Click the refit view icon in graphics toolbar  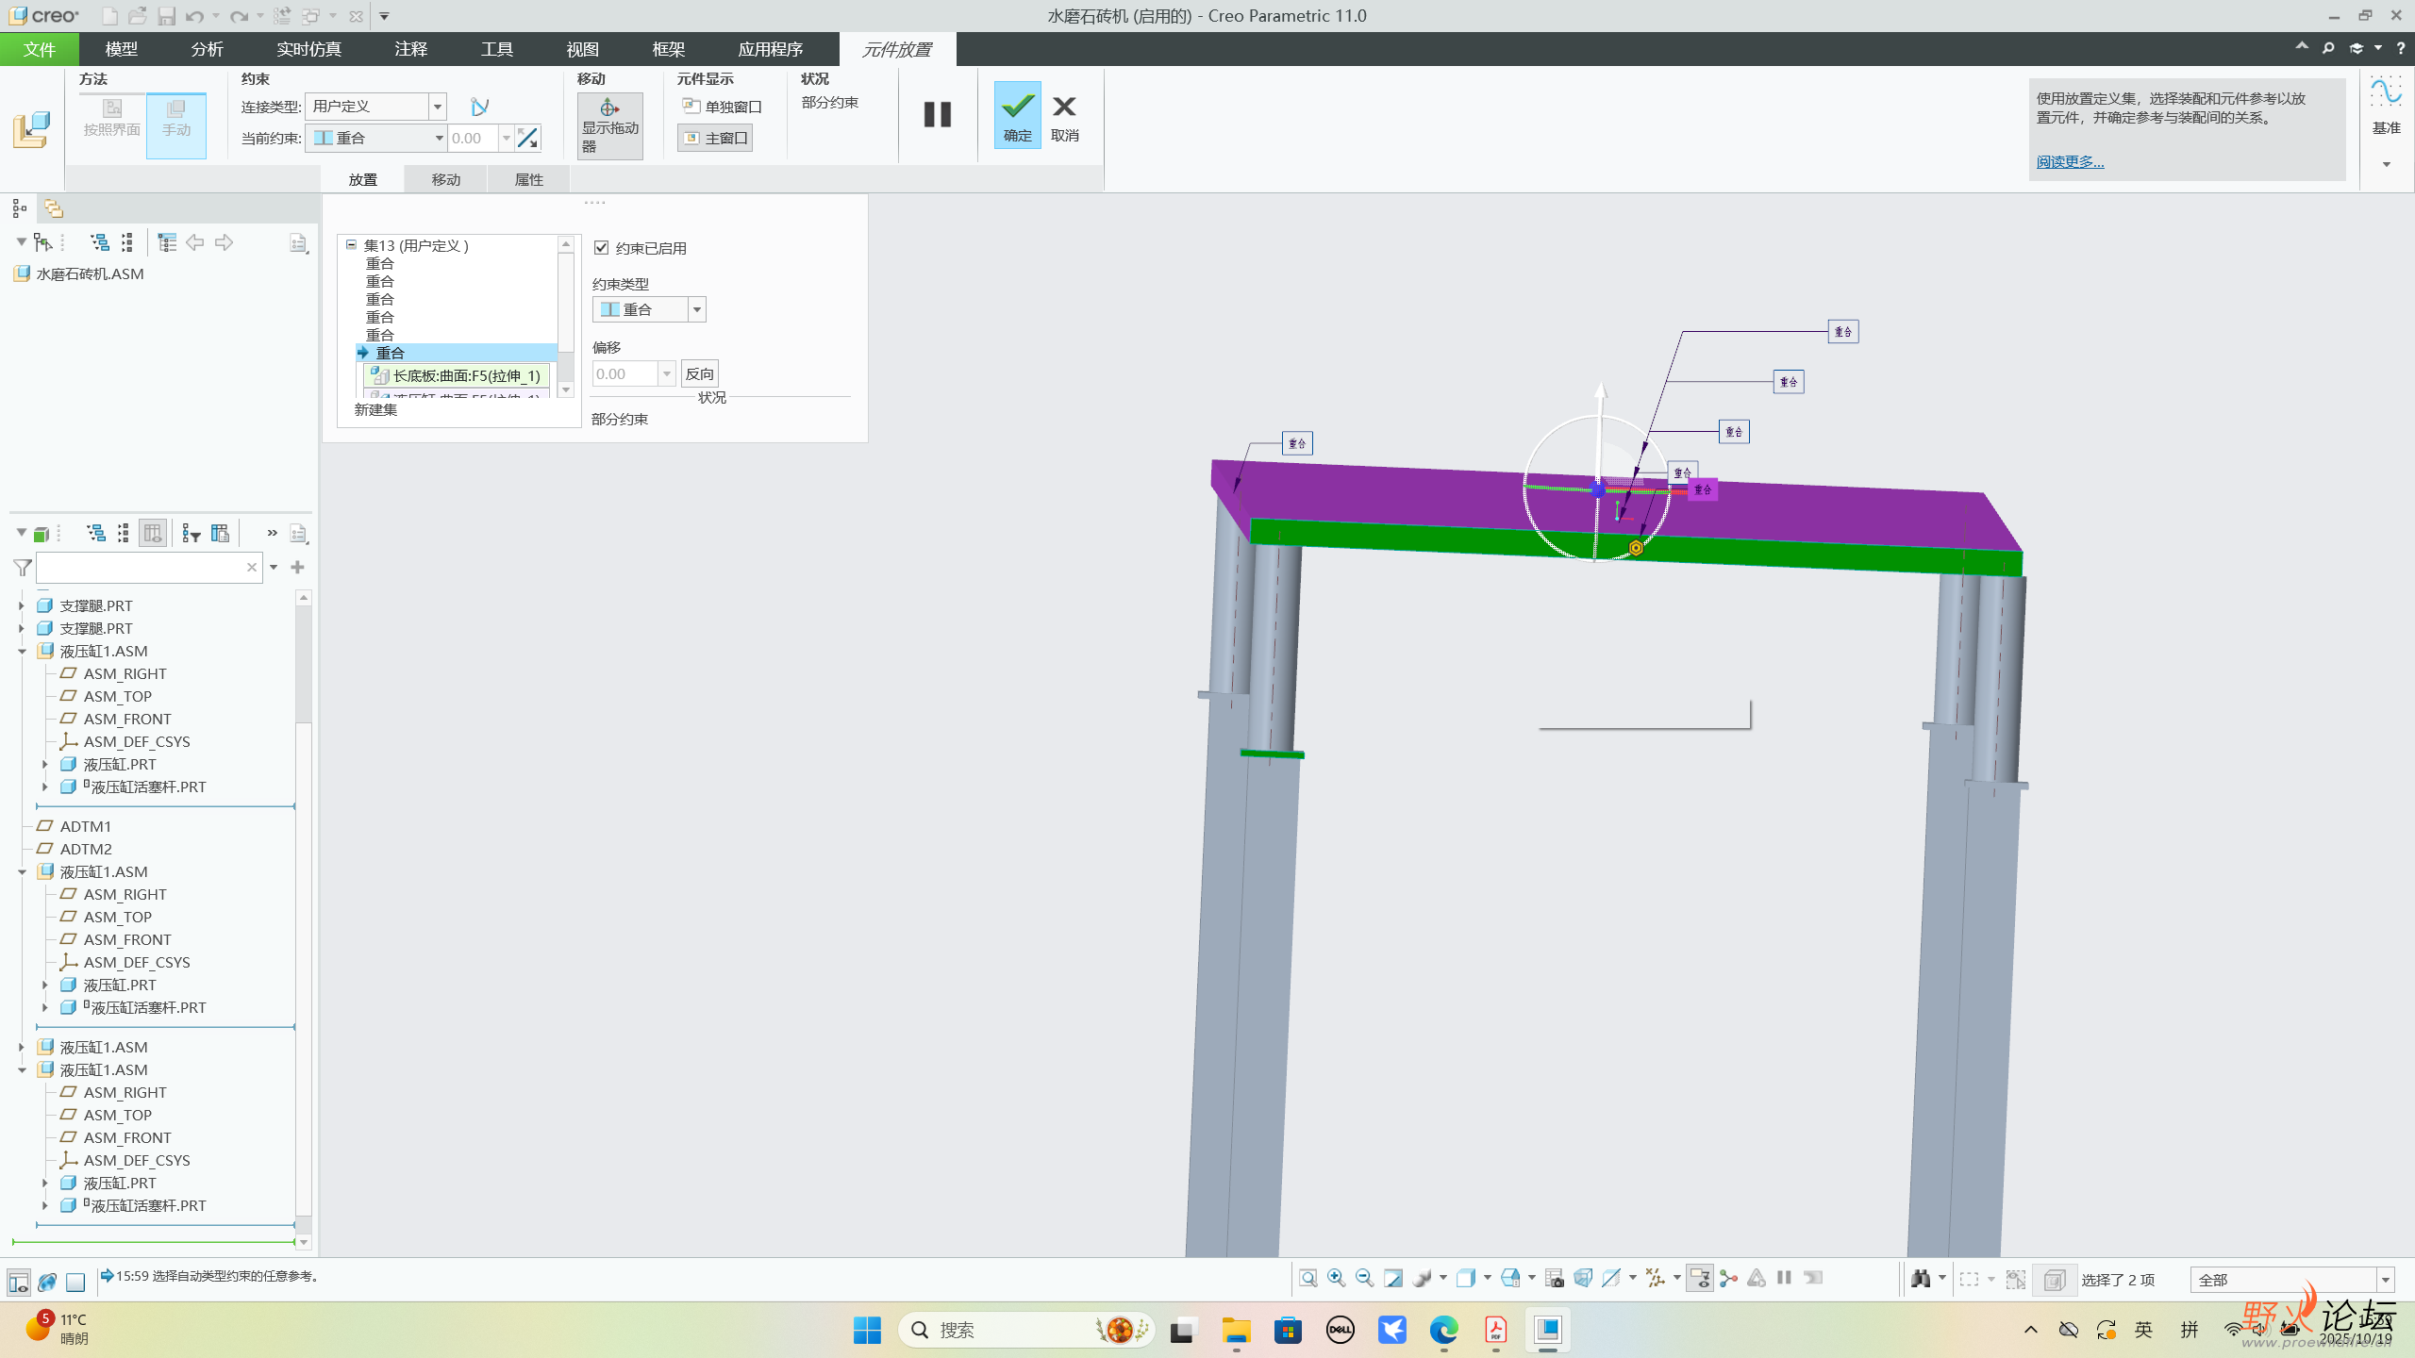1307,1278
